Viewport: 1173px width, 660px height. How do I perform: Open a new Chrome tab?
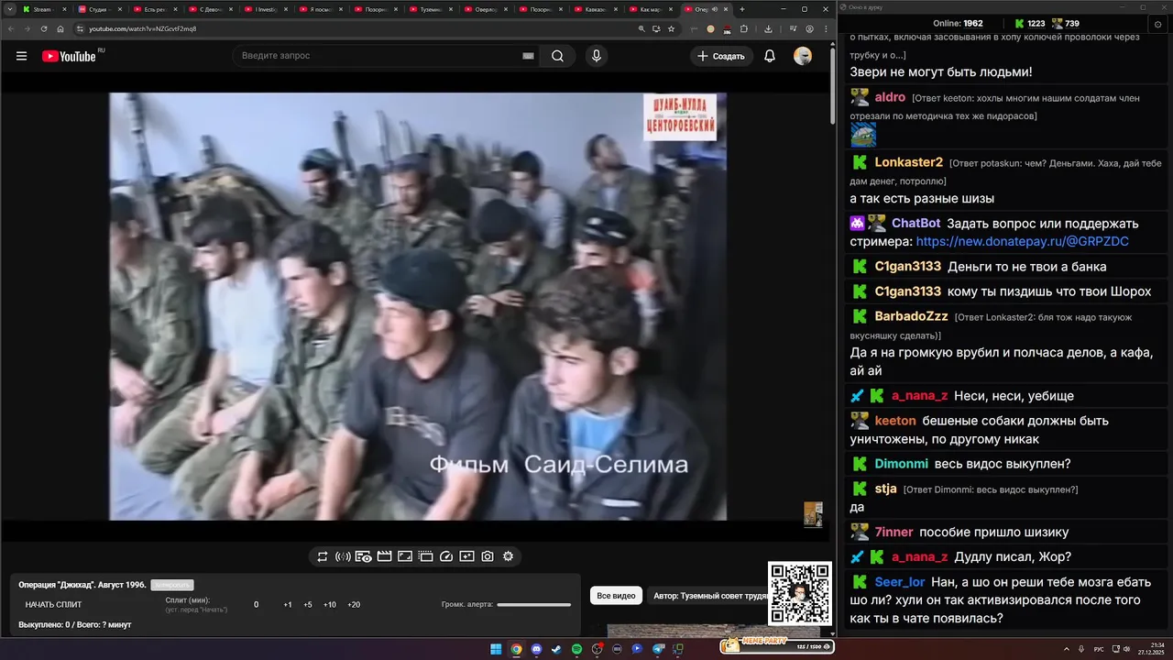[742, 9]
